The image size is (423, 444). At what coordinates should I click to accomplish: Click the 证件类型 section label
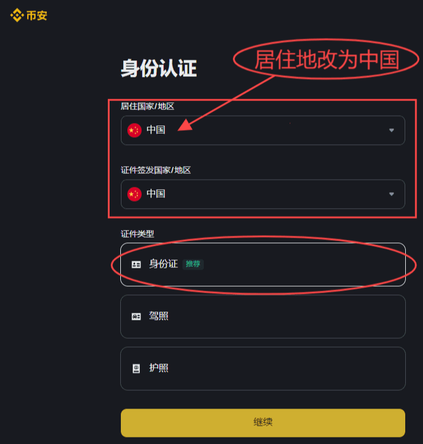click(x=137, y=234)
